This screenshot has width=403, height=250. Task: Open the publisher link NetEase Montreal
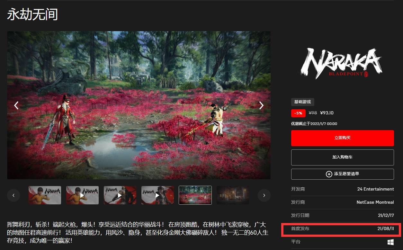pyautogui.click(x=375, y=202)
